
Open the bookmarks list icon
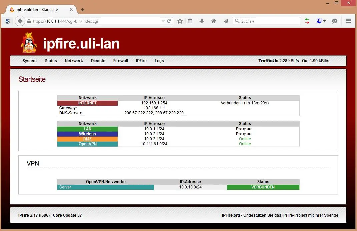pyautogui.click(x=190, y=21)
